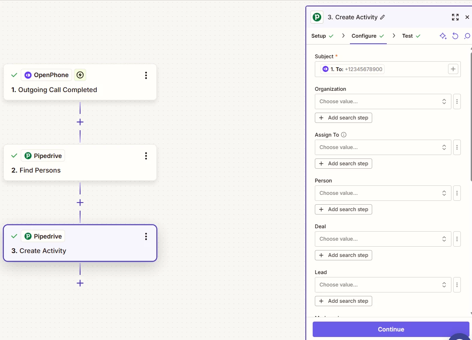Screen dimensions: 472x340
Task: Click Pipedrive badge in Create Activity step
Action: 43,236
